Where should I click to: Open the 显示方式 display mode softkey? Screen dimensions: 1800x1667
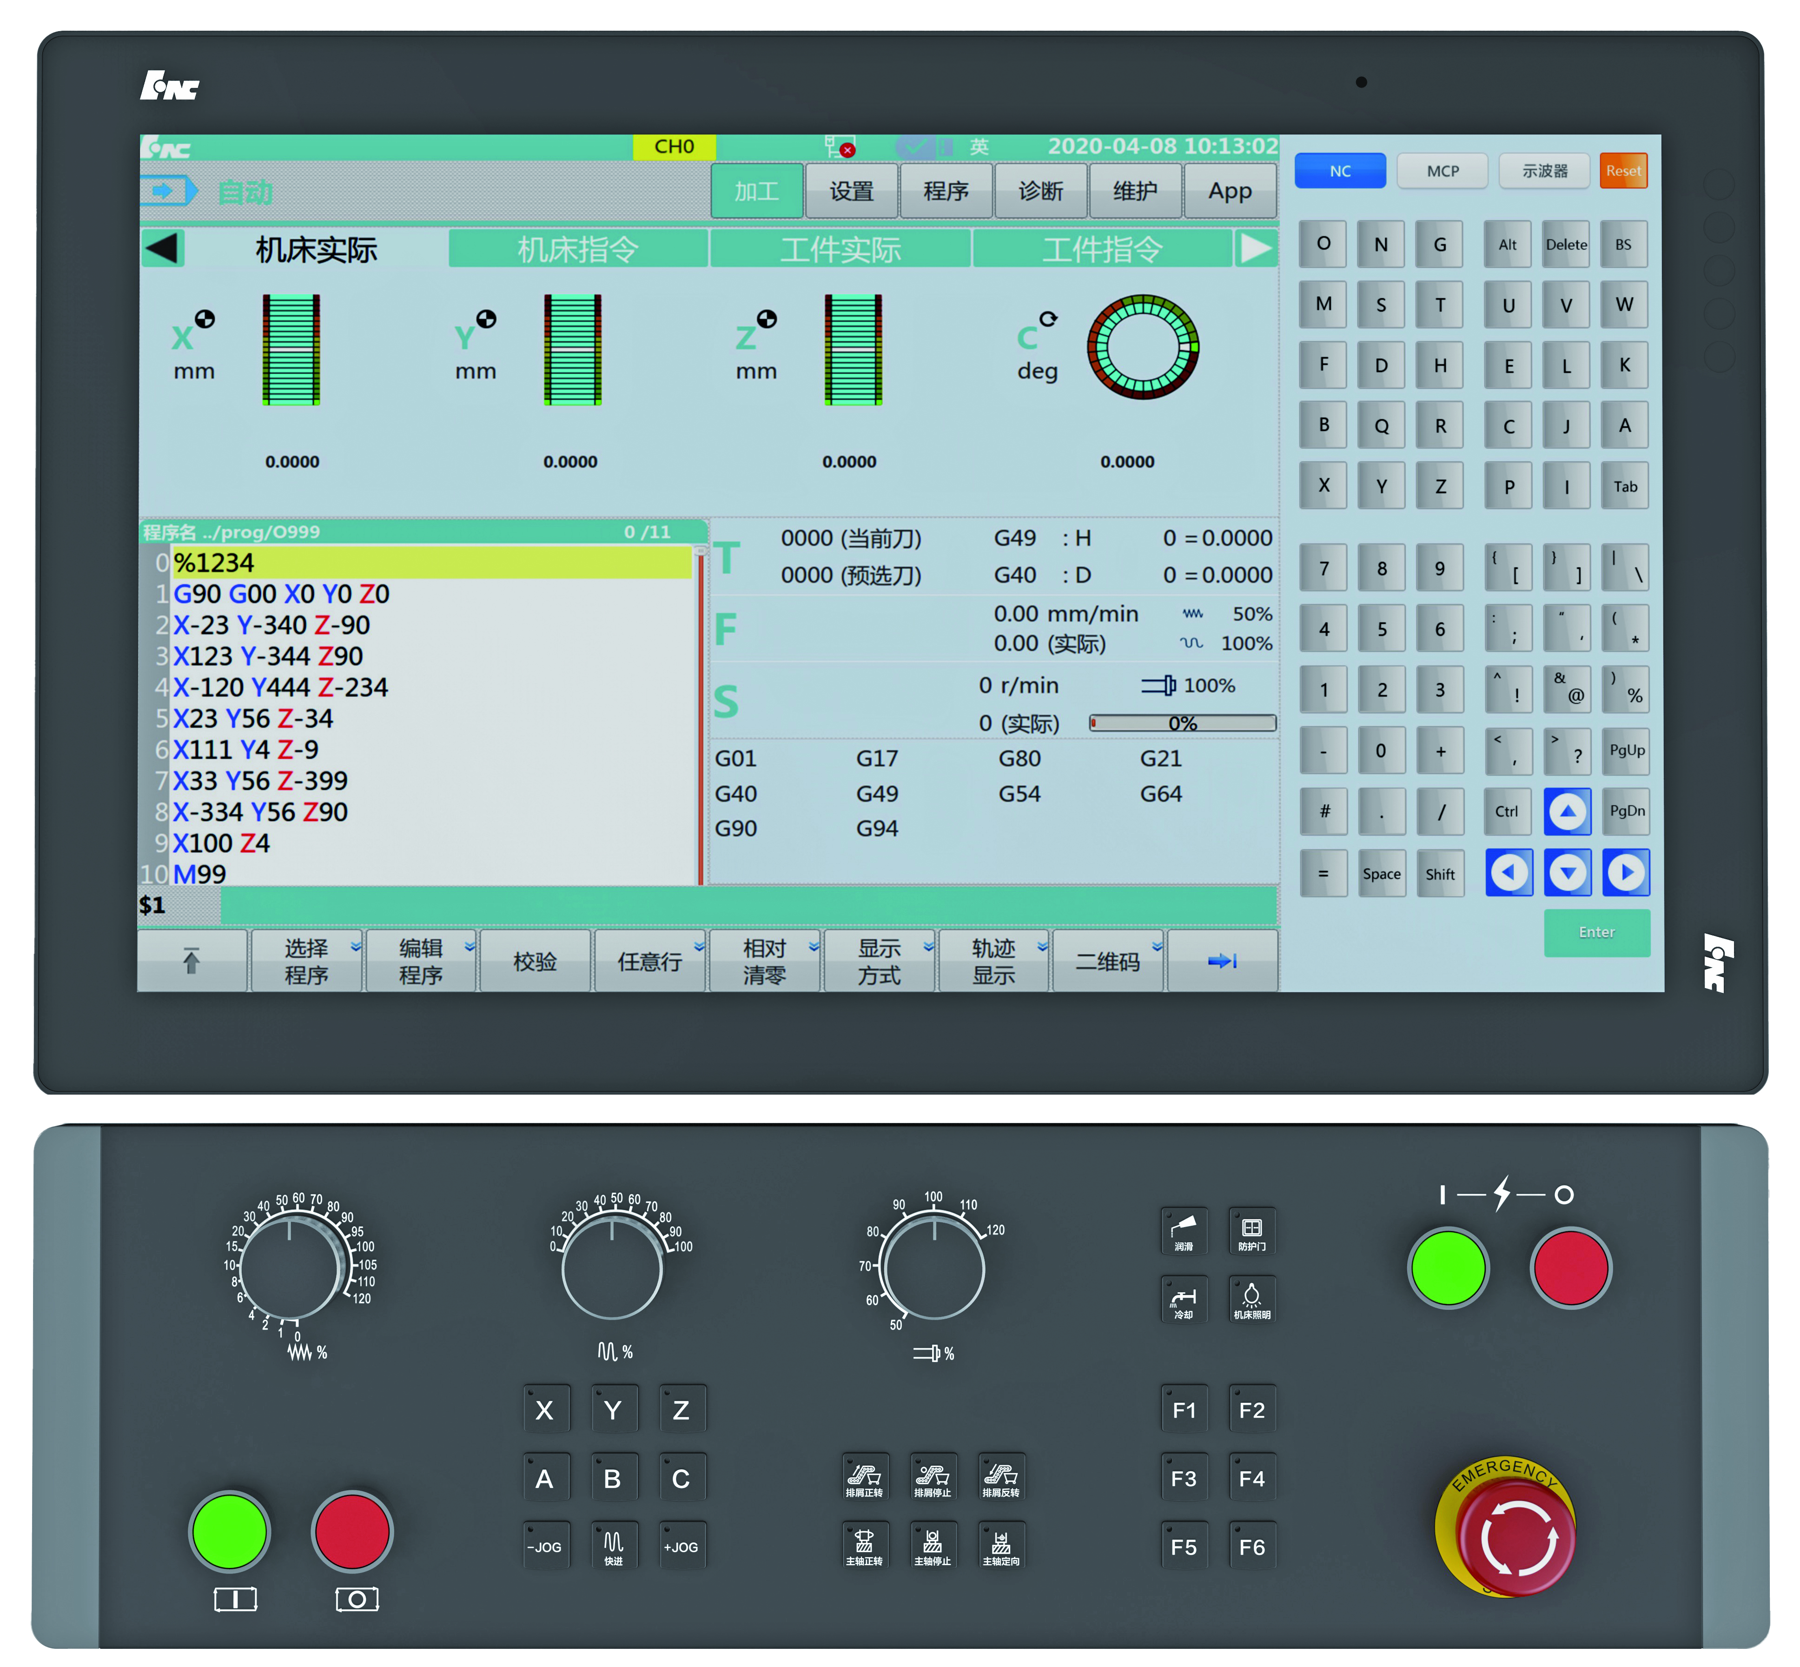point(879,962)
